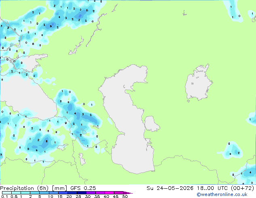This screenshot has width=256, height=198.
Task: Click the time "18..00 UTC"
Action: coord(212,188)
